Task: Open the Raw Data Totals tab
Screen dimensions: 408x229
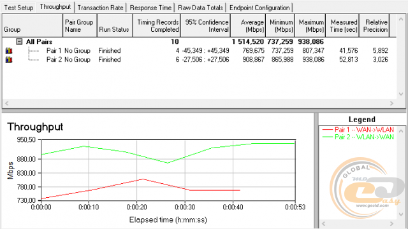Action: coord(200,8)
